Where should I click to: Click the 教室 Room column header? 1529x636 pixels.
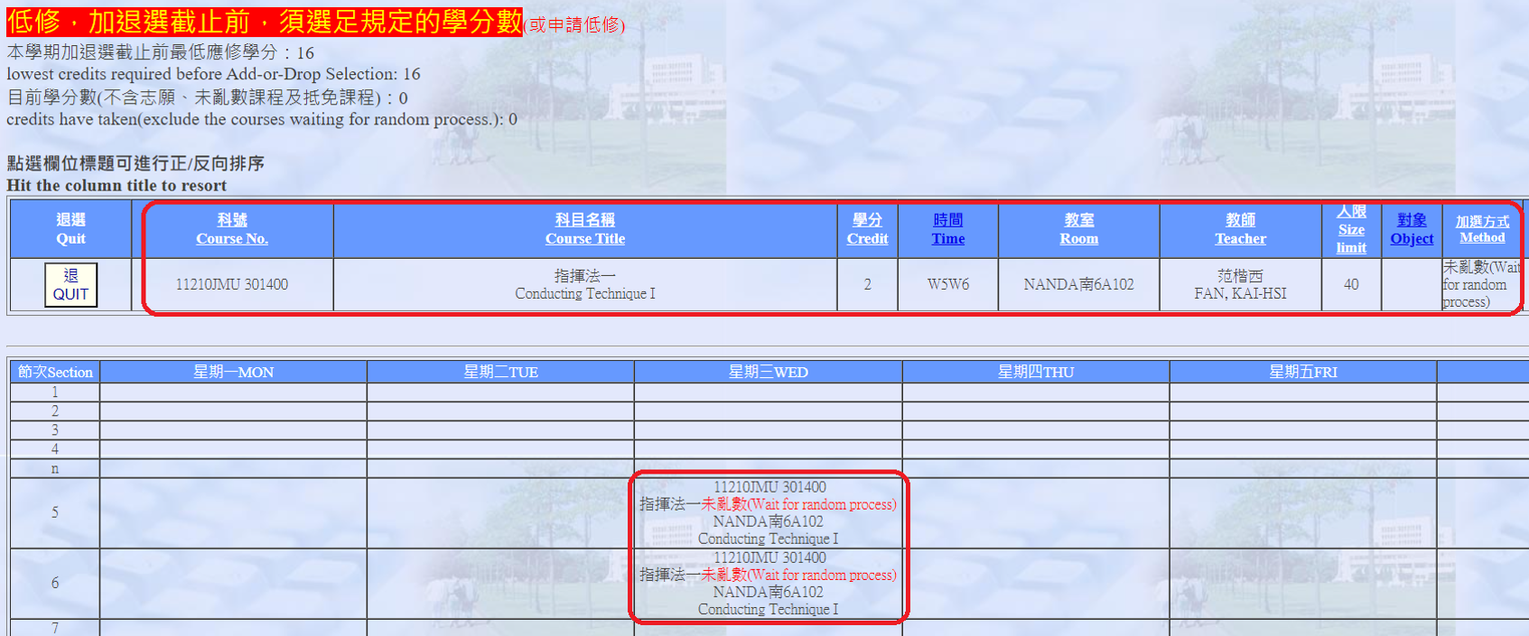point(1079,230)
